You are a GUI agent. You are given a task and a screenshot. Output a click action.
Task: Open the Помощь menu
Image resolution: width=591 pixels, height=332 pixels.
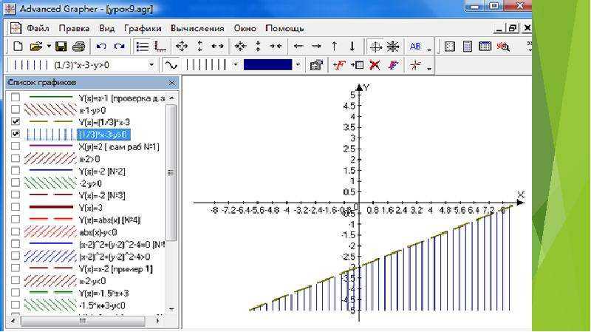point(284,28)
